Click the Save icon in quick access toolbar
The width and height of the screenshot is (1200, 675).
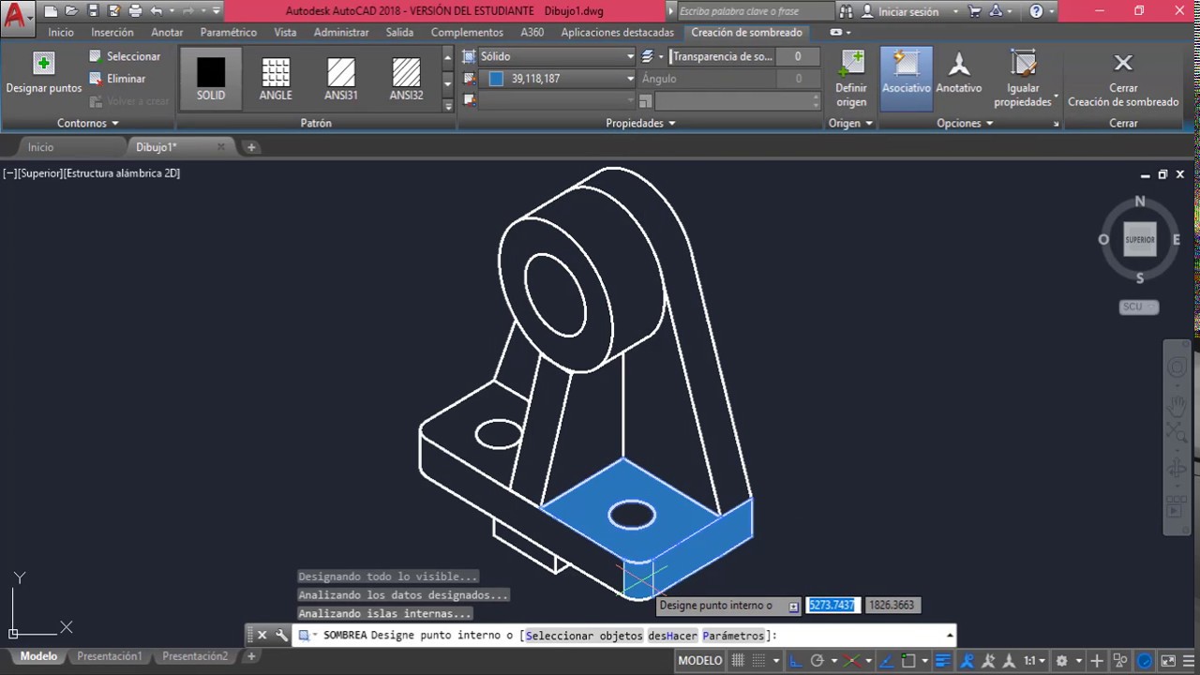(92, 11)
